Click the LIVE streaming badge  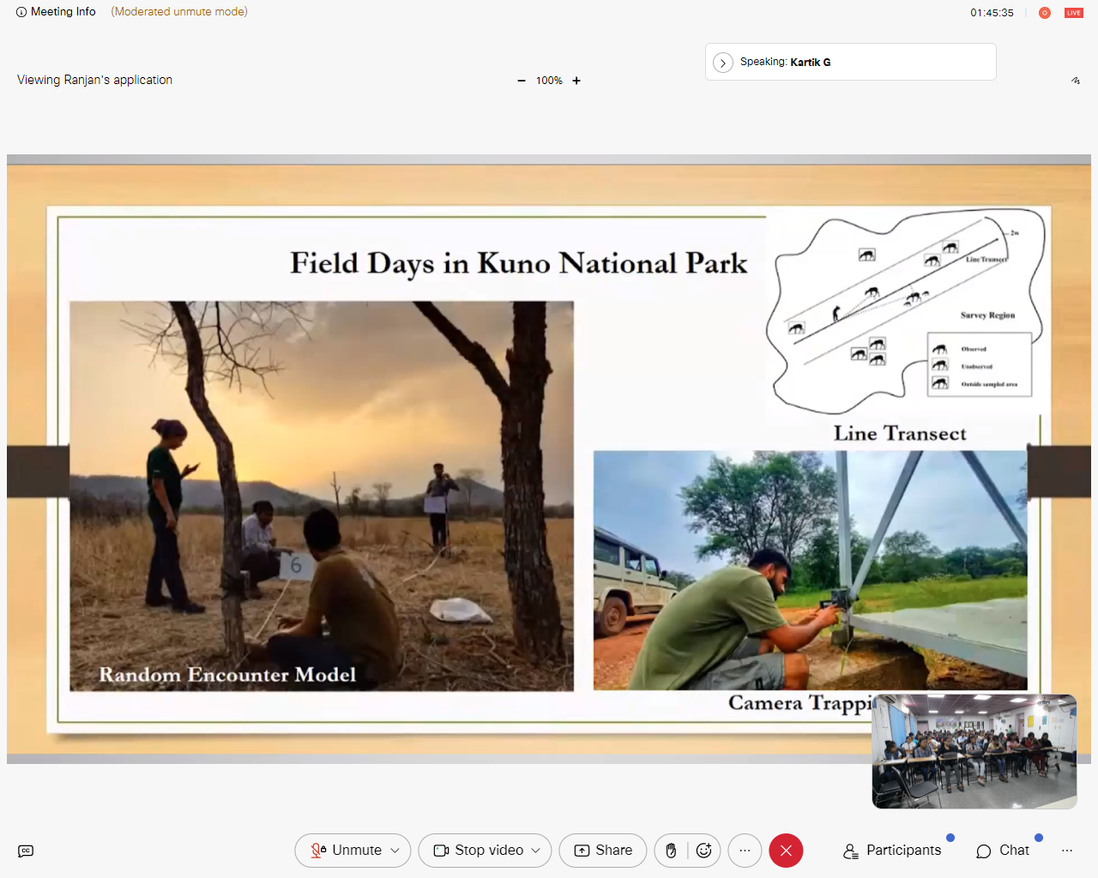[1074, 13]
